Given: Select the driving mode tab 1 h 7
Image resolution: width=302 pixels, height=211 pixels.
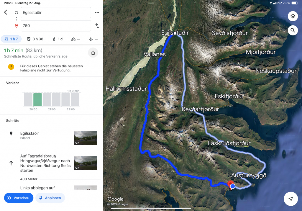Looking at the screenshot, I should (x=11, y=39).
